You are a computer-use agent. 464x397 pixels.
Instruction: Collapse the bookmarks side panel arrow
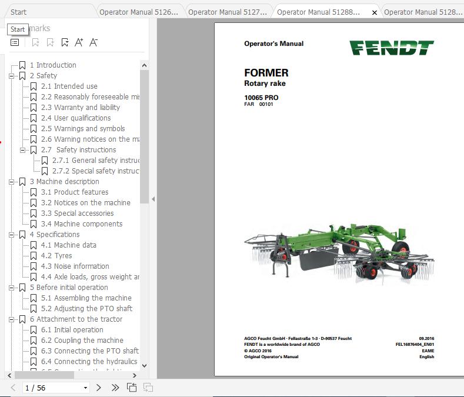(x=153, y=199)
